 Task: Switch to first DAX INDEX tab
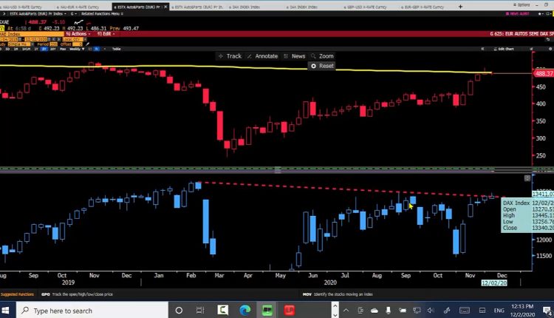tap(247, 7)
